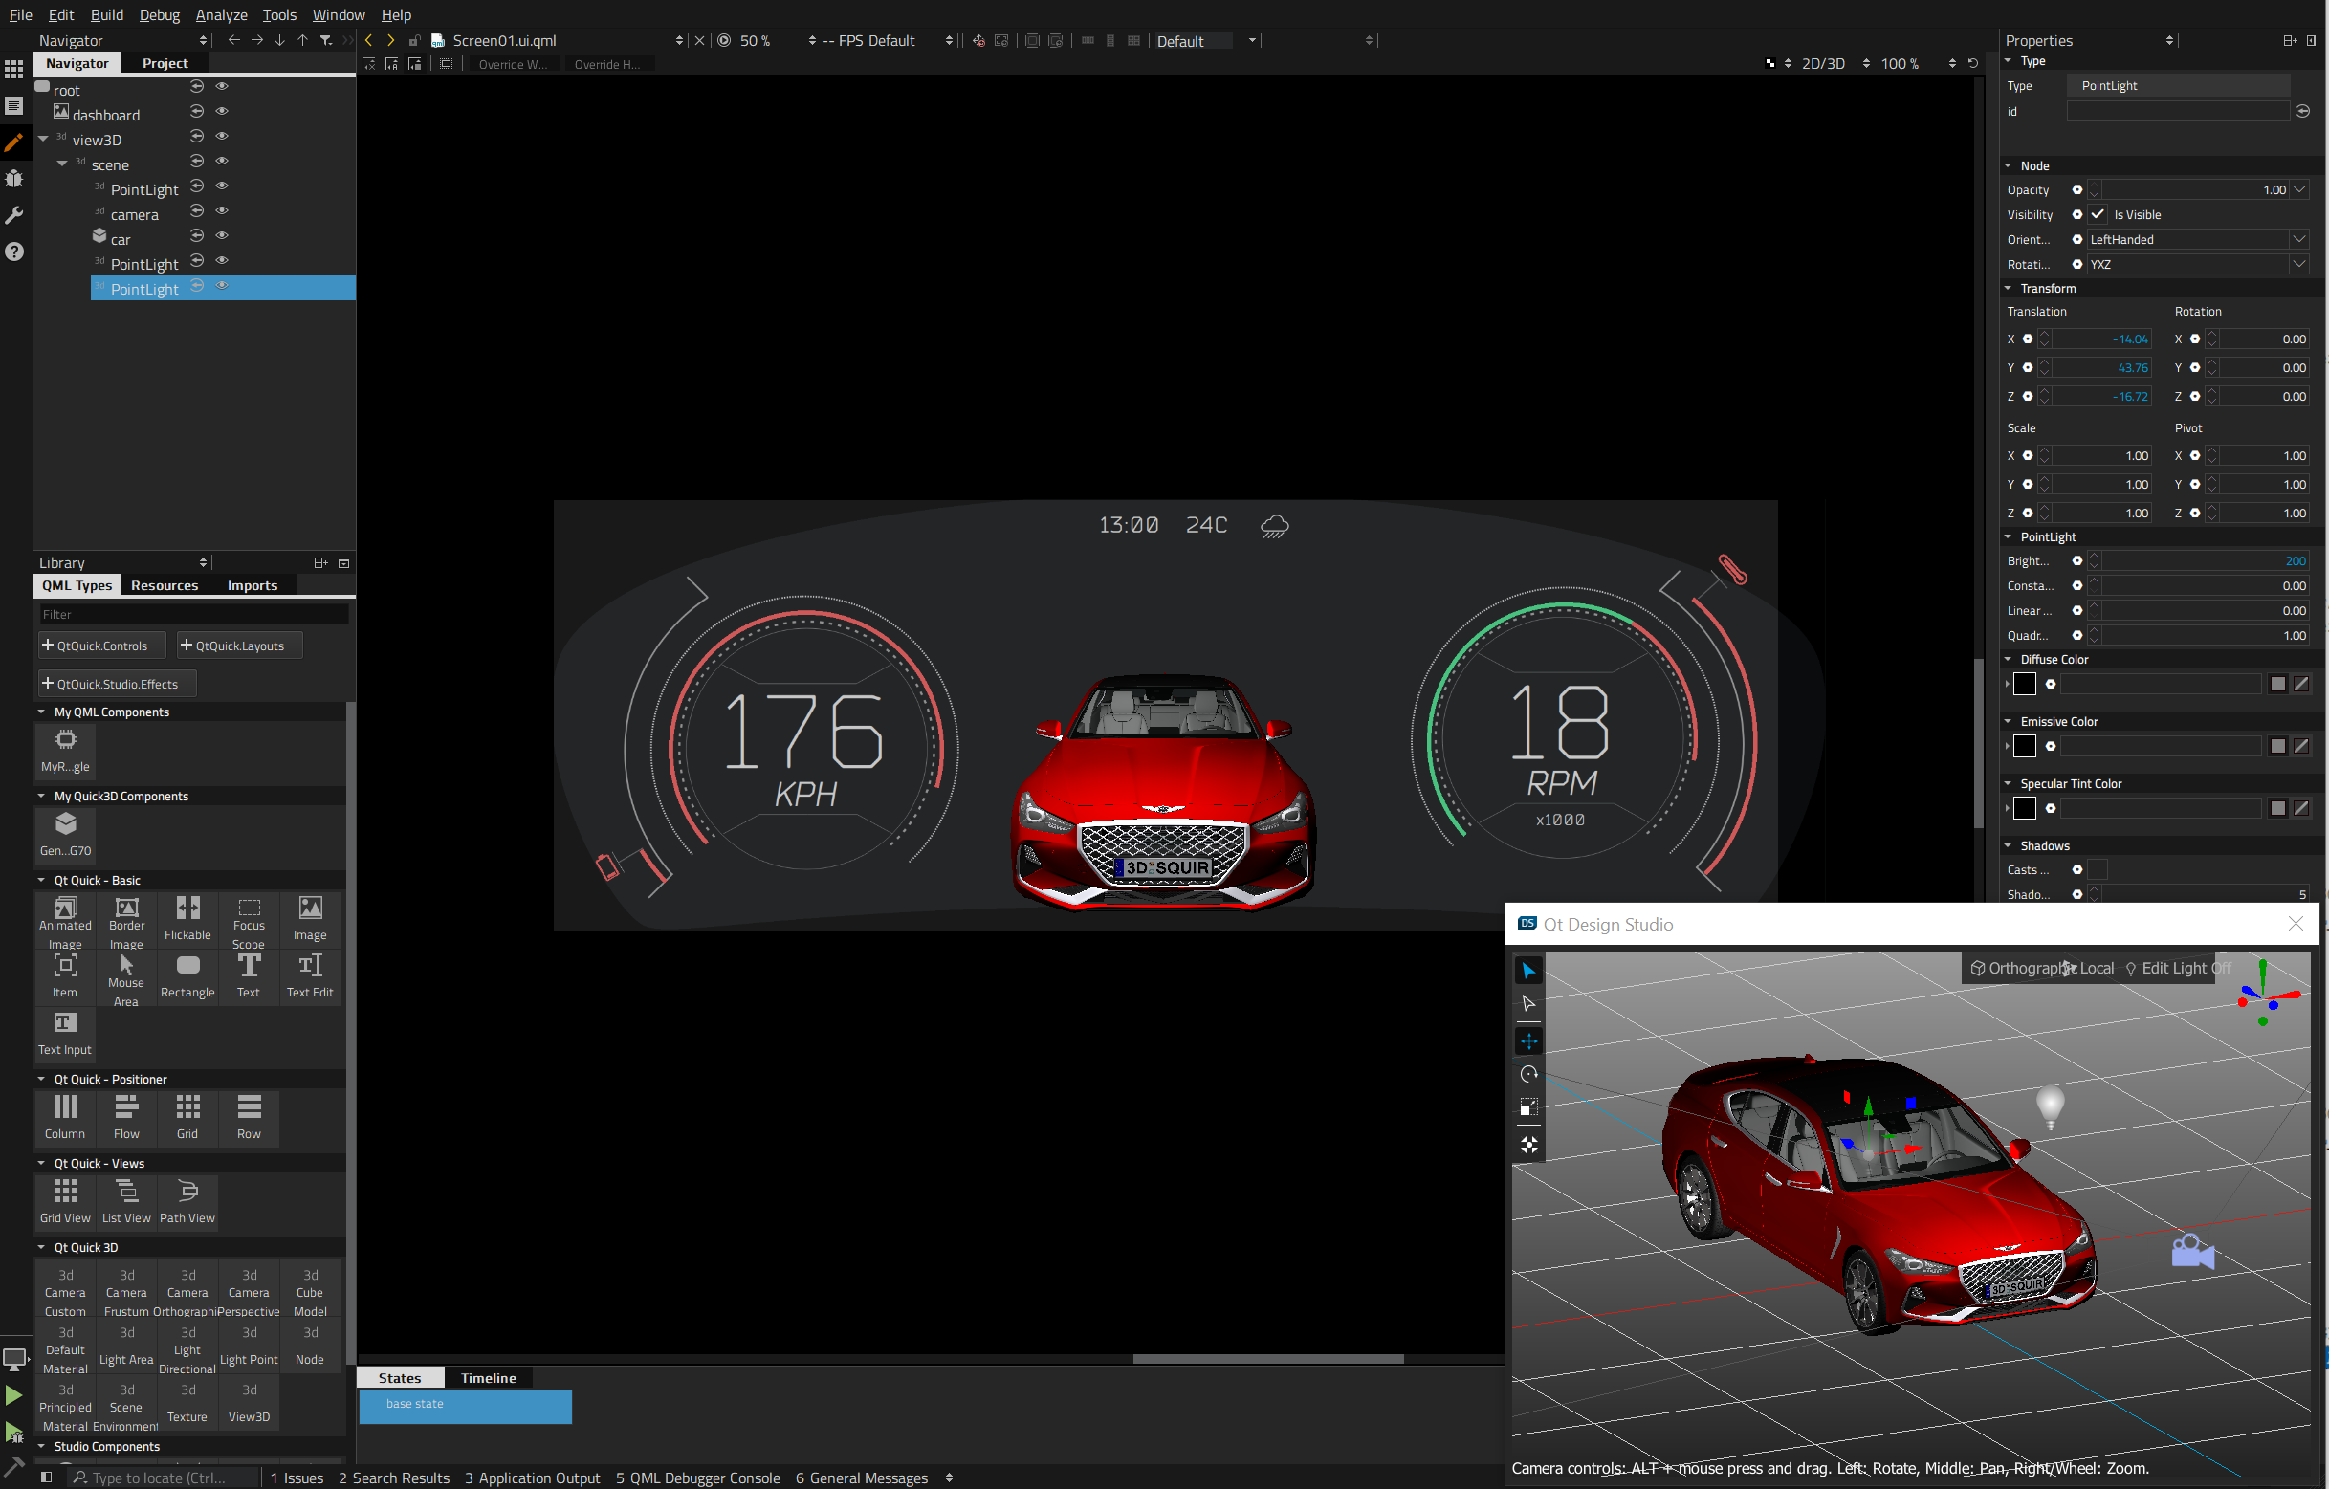Open Design mode pencil icon in sidebar
Image resolution: width=2329 pixels, height=1489 pixels.
tap(13, 142)
